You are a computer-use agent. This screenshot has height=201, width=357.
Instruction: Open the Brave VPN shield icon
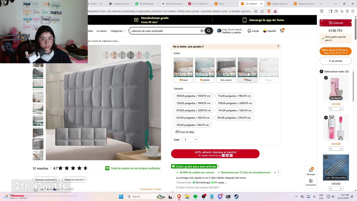[x=347, y=11]
